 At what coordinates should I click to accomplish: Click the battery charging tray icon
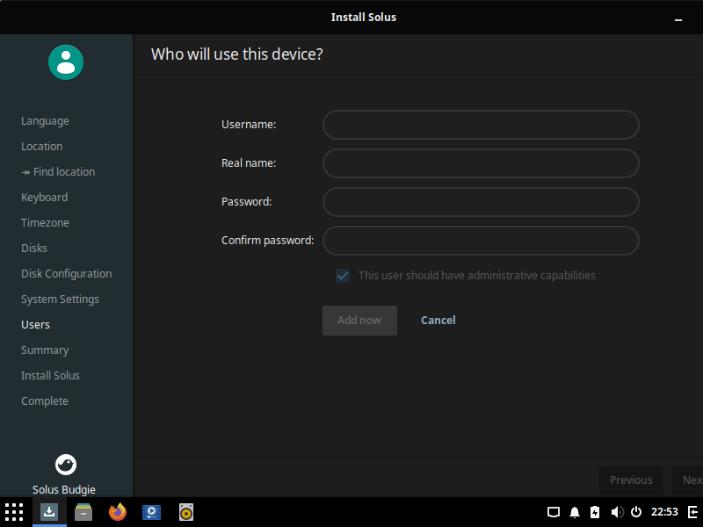595,512
